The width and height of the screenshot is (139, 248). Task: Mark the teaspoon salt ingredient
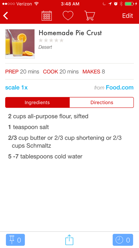tap(29, 127)
